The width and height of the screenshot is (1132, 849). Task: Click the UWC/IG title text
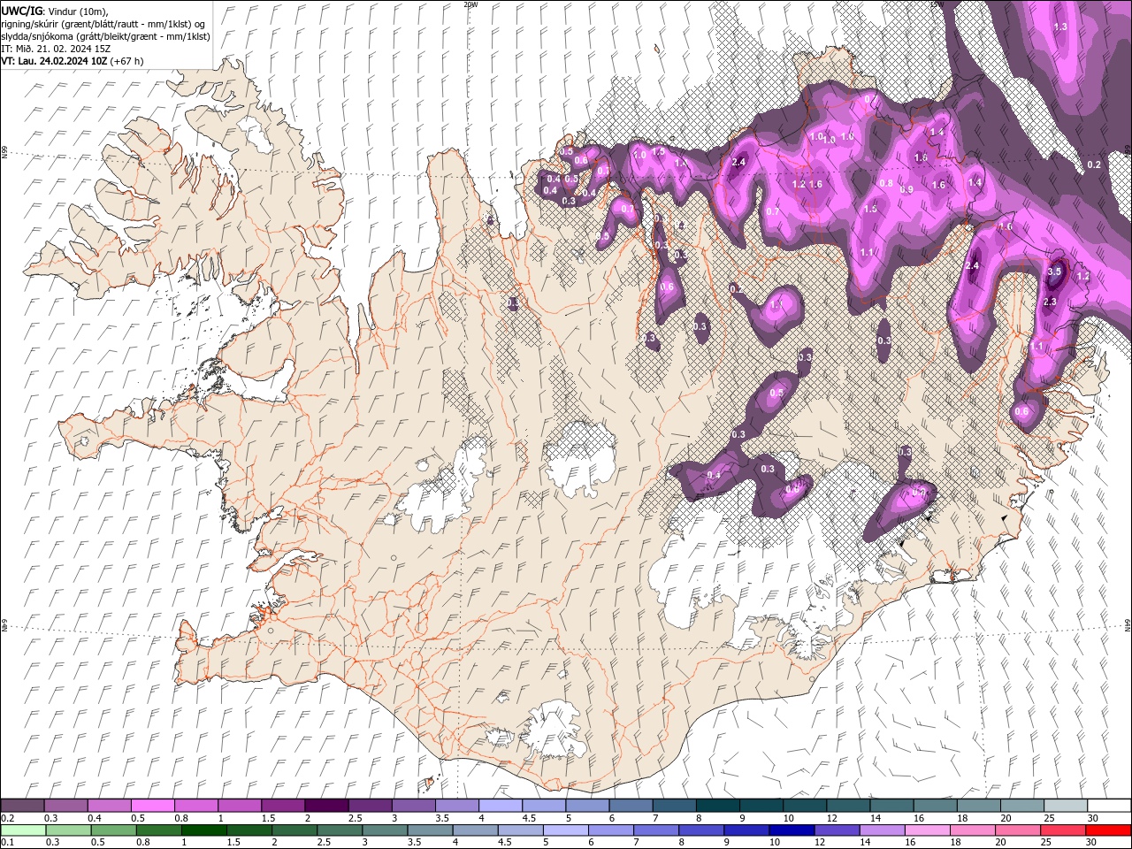21,10
